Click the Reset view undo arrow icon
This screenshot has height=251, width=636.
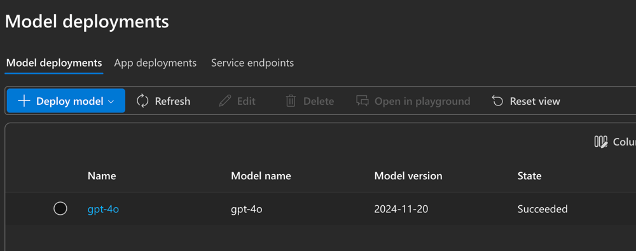click(498, 100)
